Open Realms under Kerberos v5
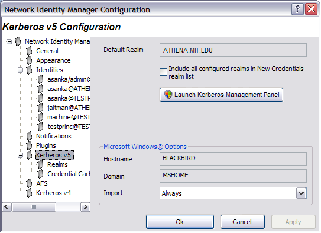Viewport: 321px width, 233px height. [57, 164]
